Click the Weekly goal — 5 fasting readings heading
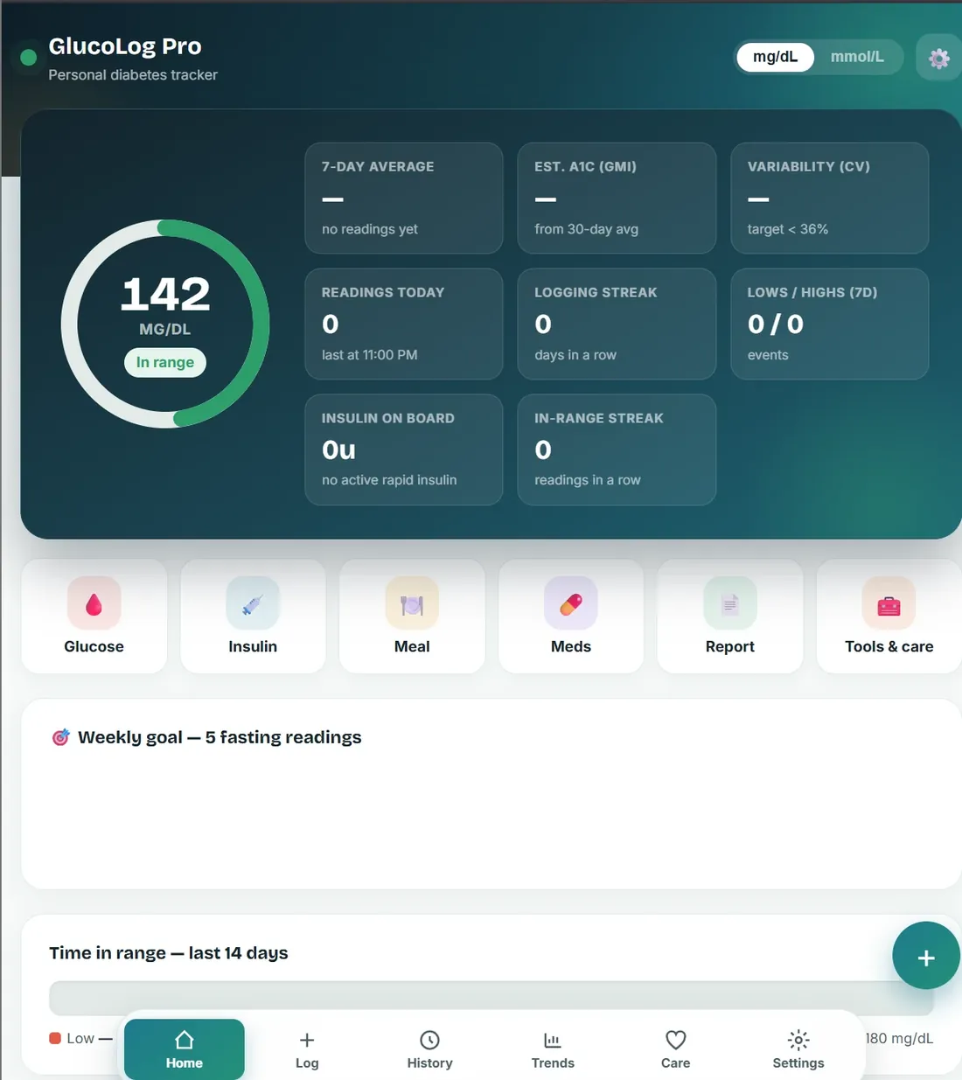962x1080 pixels. (220, 737)
